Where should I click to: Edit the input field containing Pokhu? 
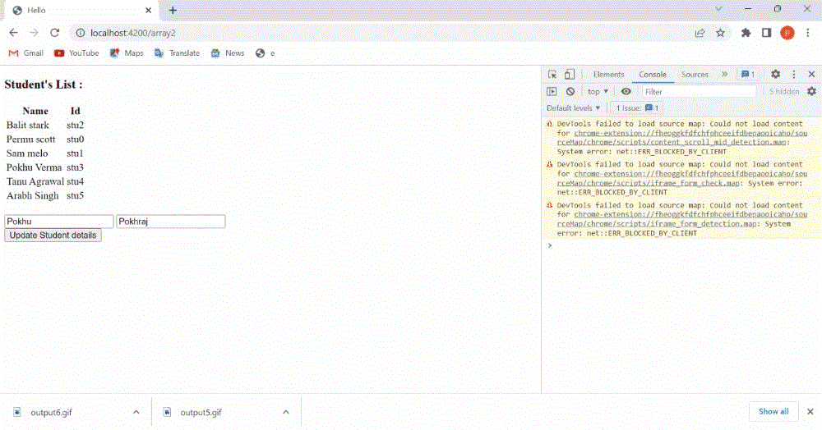pos(58,222)
